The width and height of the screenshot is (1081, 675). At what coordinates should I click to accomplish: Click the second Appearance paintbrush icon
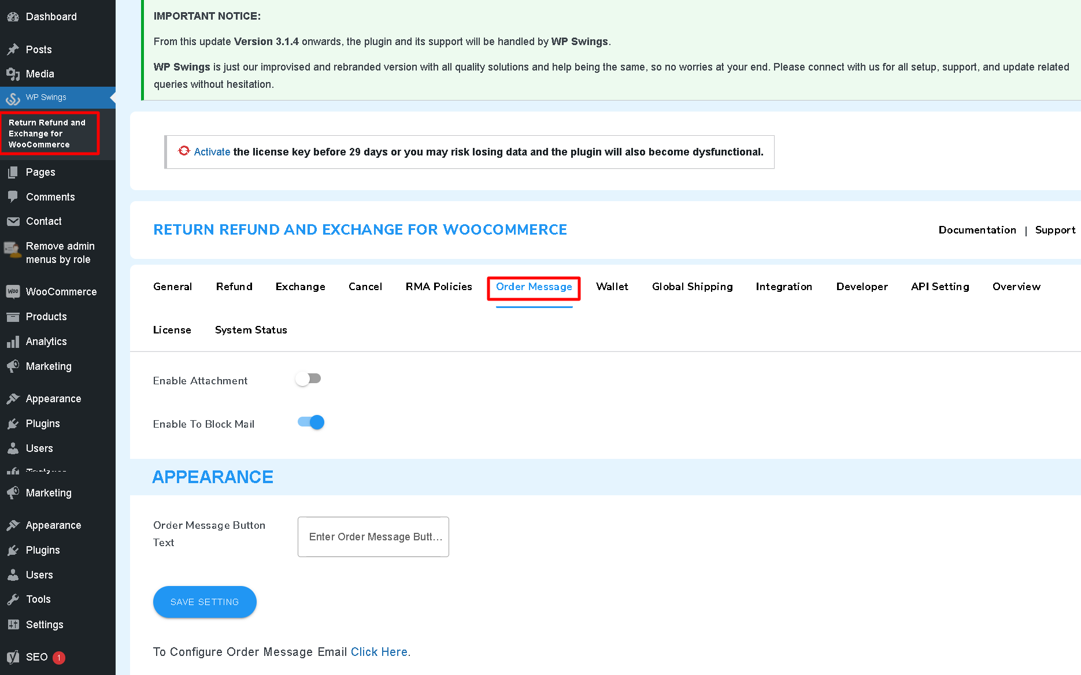tap(13, 525)
